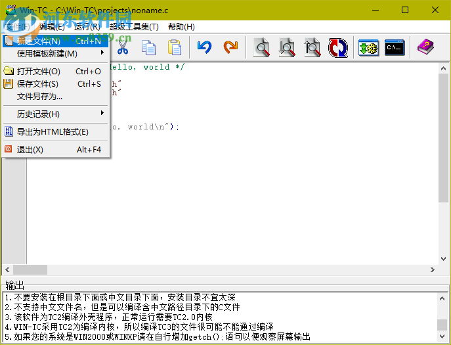
Task: Click editor horizontal scrollbar right arrow
Action: tap(433, 270)
